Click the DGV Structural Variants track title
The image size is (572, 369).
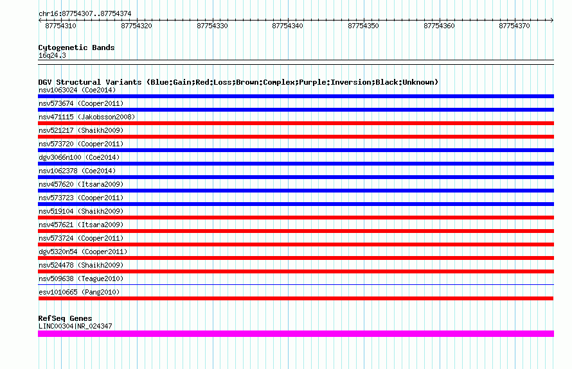click(x=238, y=82)
